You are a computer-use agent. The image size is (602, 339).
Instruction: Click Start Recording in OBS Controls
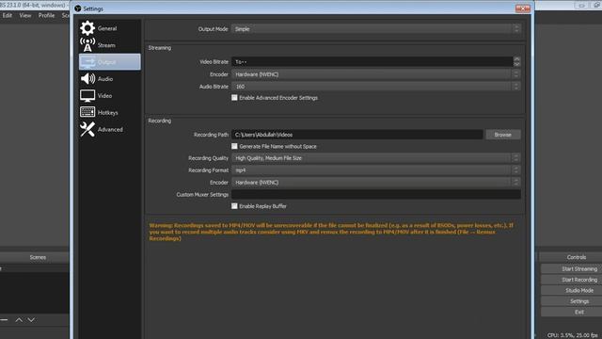click(x=571, y=280)
